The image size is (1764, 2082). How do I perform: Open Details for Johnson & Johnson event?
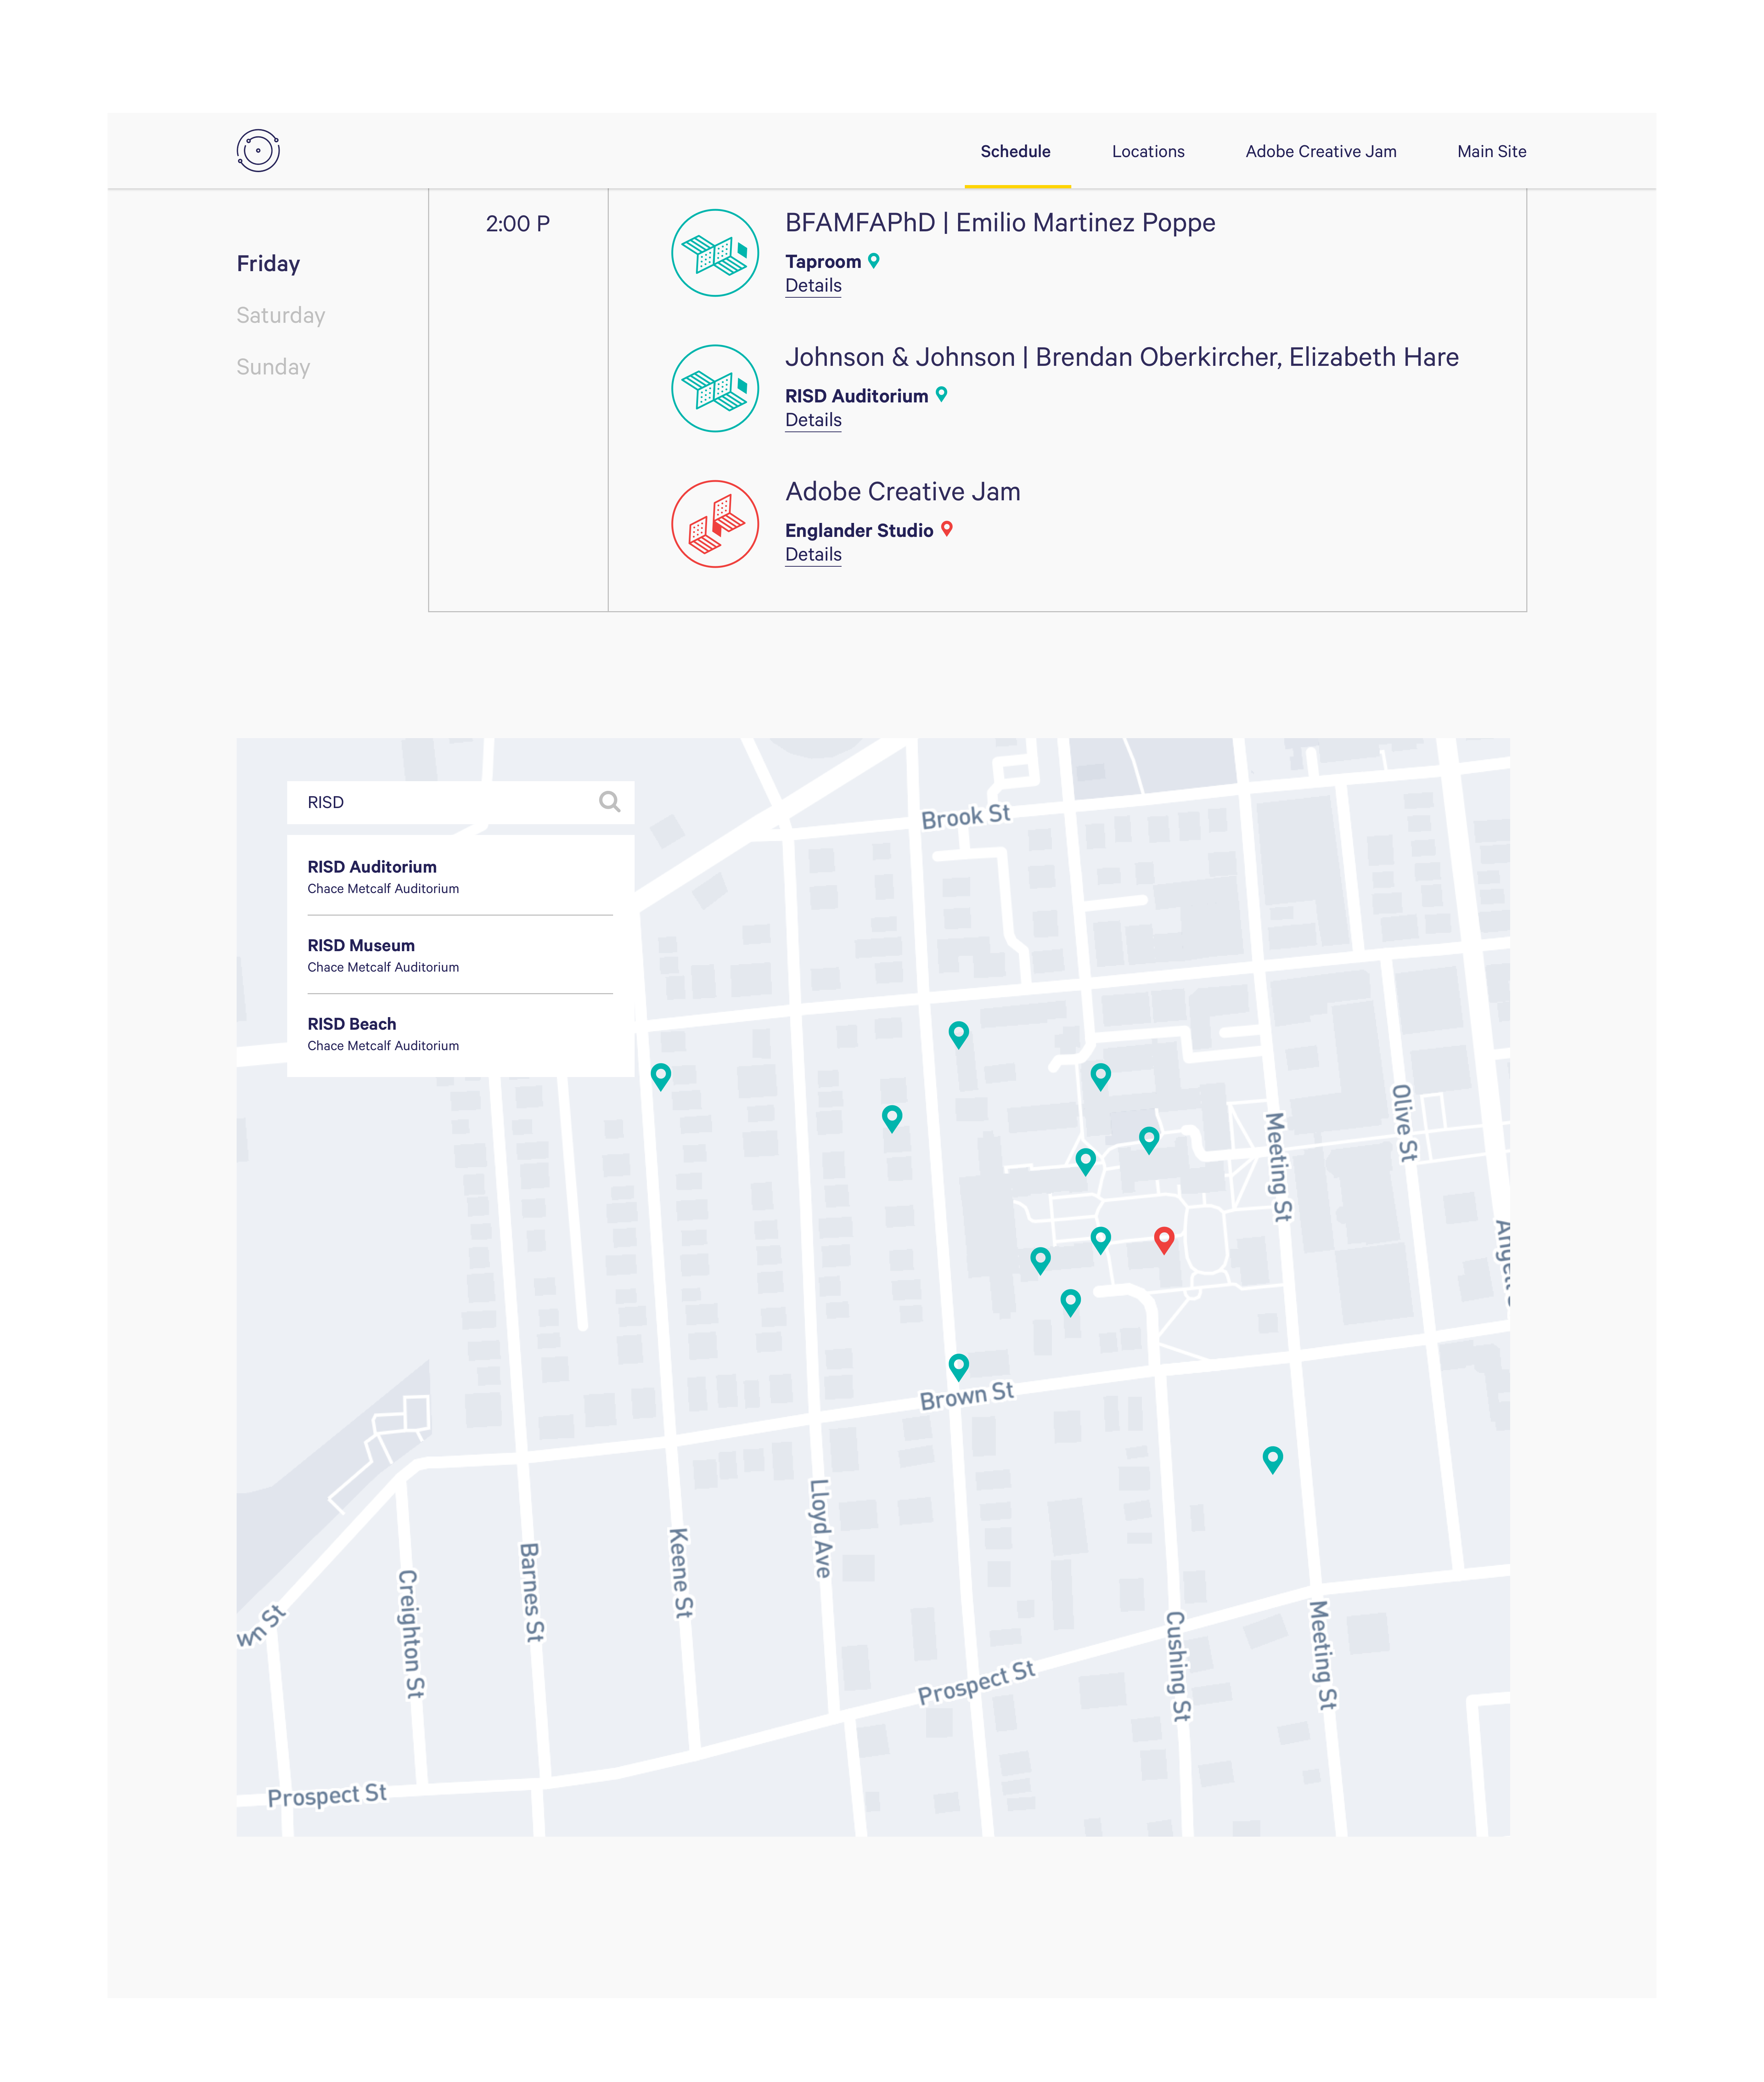tap(813, 421)
